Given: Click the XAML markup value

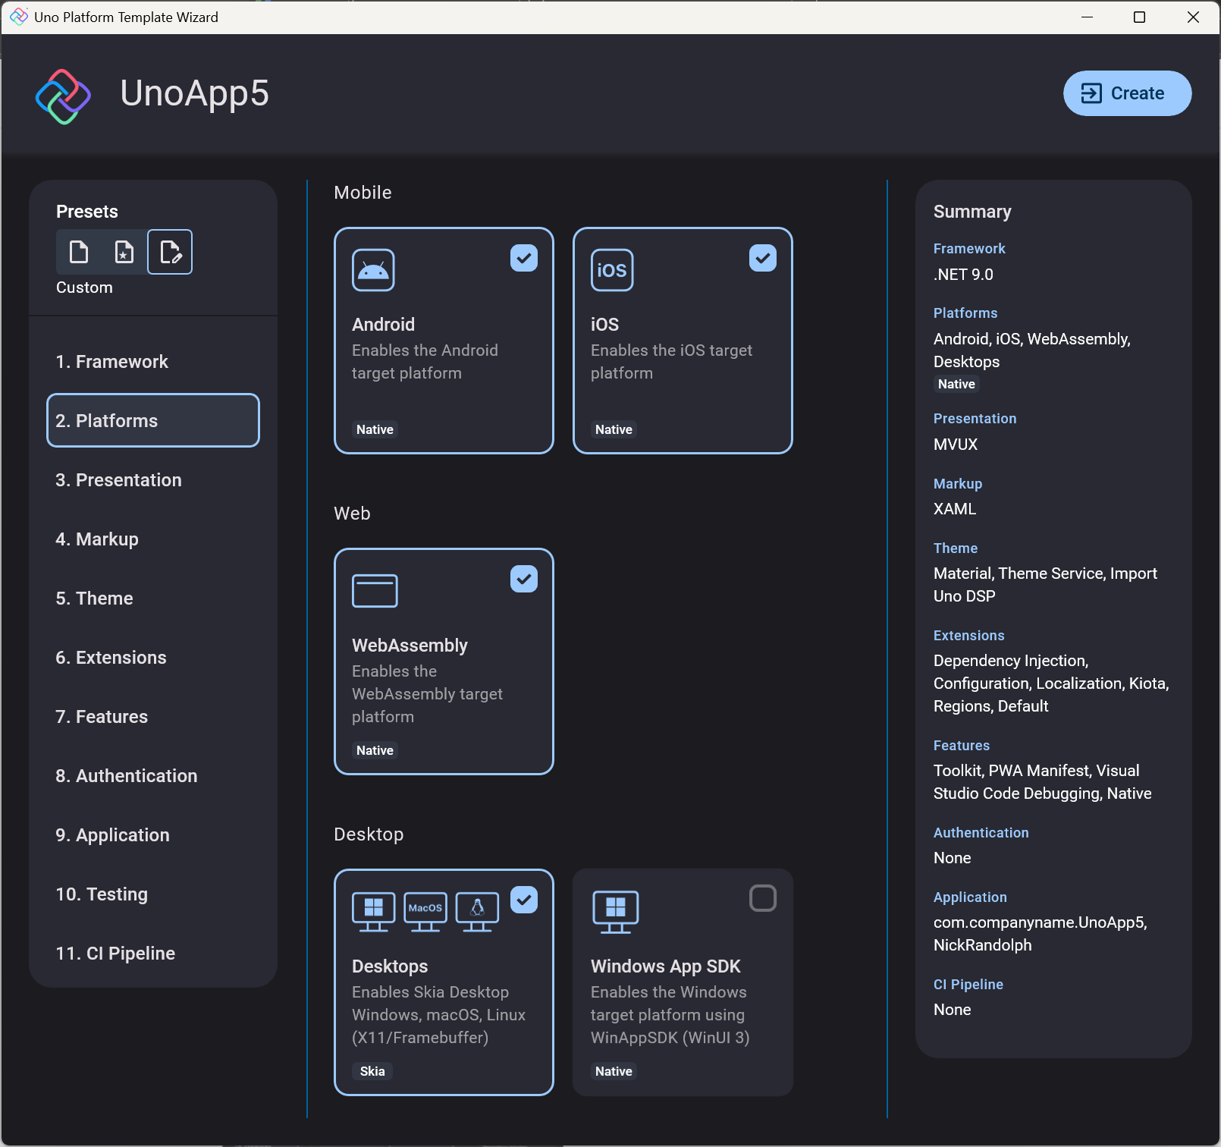Looking at the screenshot, I should coord(955,509).
